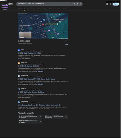This screenshot has height=138, width=122.
Task: Click StreetEasy favicon icon
Action: (x=19, y=89)
